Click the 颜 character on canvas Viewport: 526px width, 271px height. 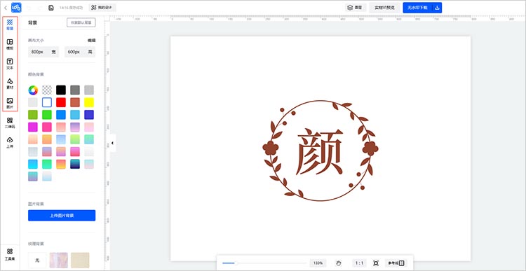pyautogui.click(x=320, y=152)
